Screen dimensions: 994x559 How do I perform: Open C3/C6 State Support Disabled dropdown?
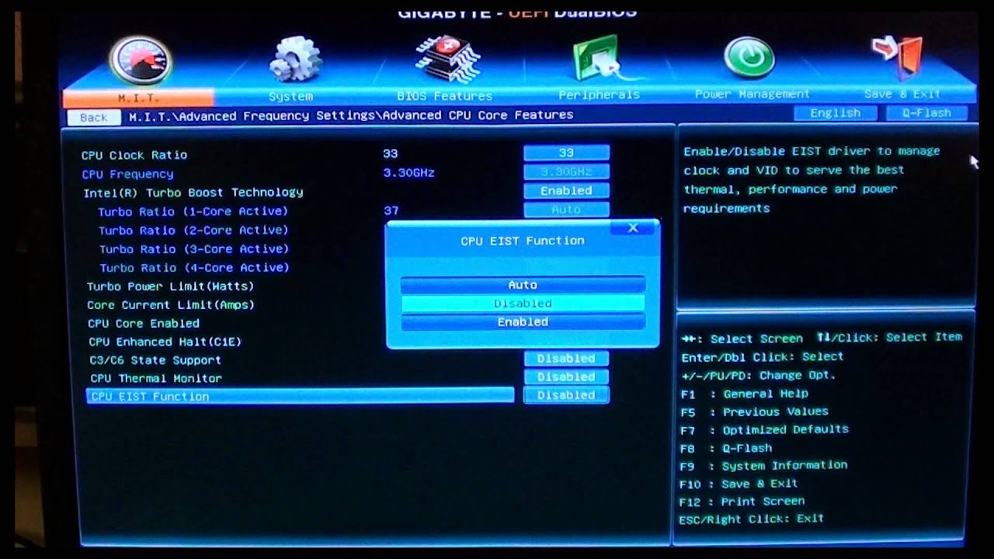coord(566,358)
